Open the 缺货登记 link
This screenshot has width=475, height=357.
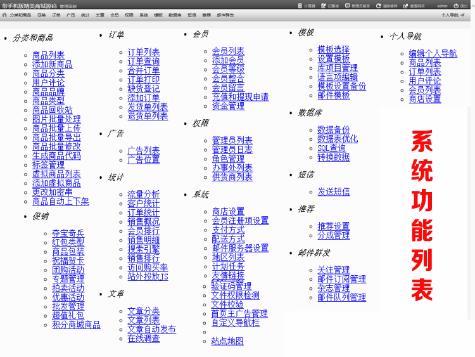144,89
